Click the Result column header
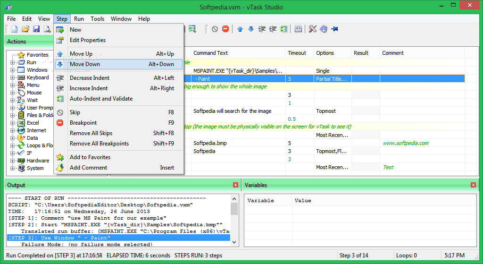This screenshot has height=264, width=483. tap(366, 53)
